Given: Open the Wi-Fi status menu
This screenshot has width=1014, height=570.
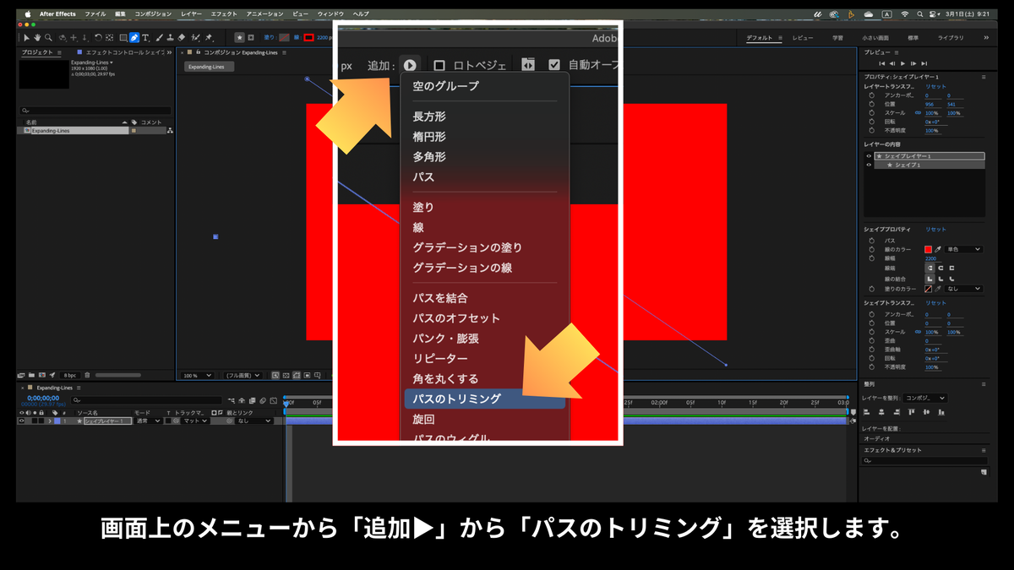Looking at the screenshot, I should click(905, 14).
